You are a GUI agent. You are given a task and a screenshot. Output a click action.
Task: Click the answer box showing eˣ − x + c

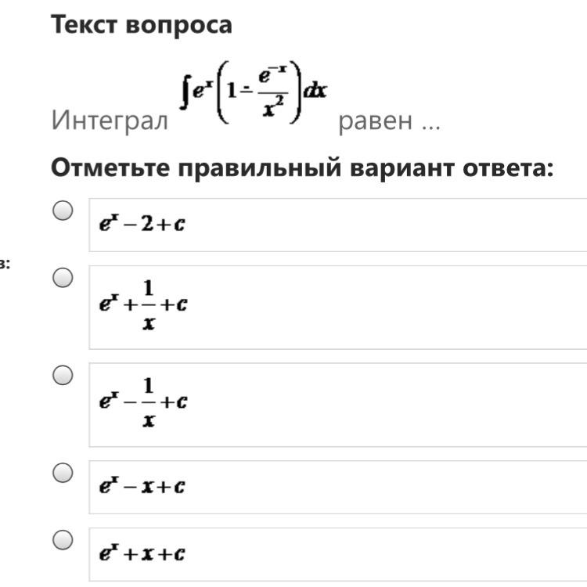tap(337, 488)
